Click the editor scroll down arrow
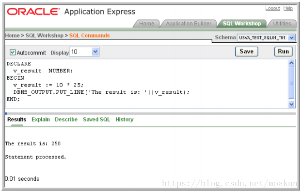This screenshot has width=303, height=193. [291, 104]
